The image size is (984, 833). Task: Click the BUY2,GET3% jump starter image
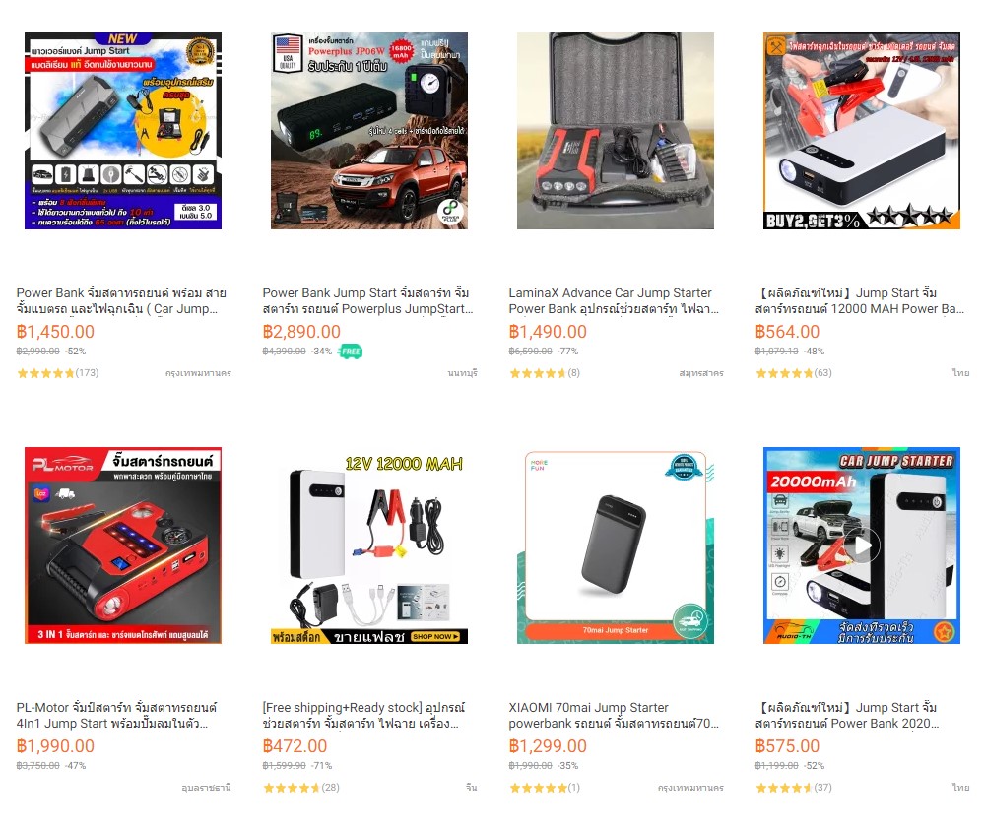click(862, 131)
